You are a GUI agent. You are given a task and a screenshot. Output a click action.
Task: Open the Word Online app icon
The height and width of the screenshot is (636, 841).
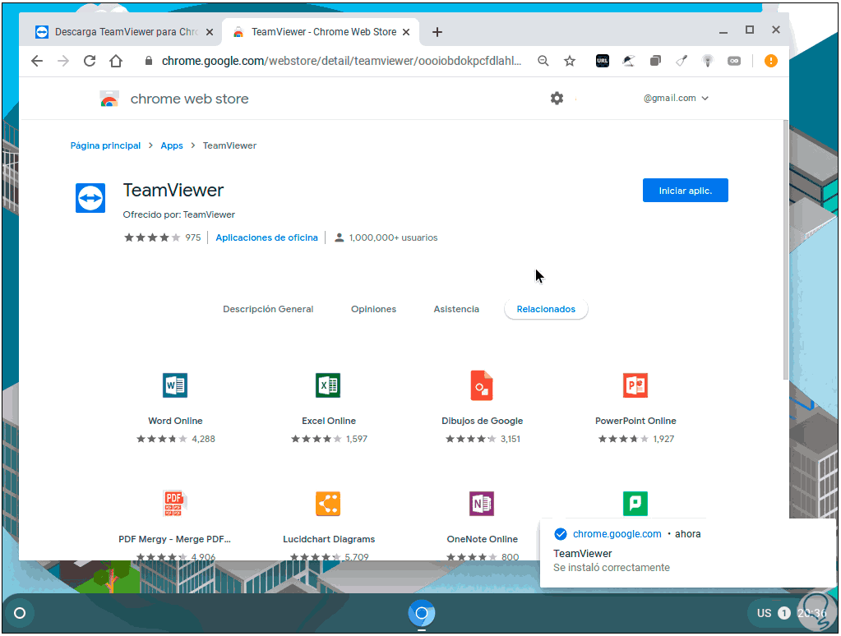(175, 385)
